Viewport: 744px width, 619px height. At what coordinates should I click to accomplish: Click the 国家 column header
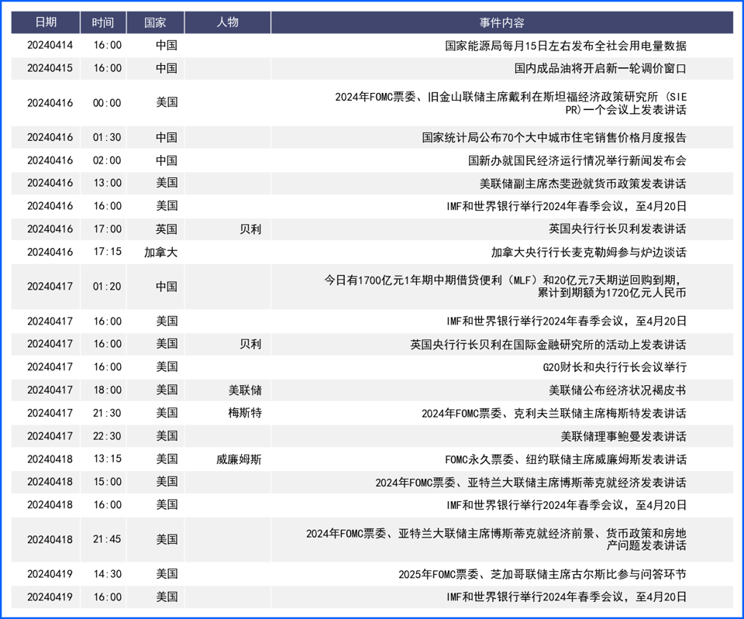(x=155, y=22)
